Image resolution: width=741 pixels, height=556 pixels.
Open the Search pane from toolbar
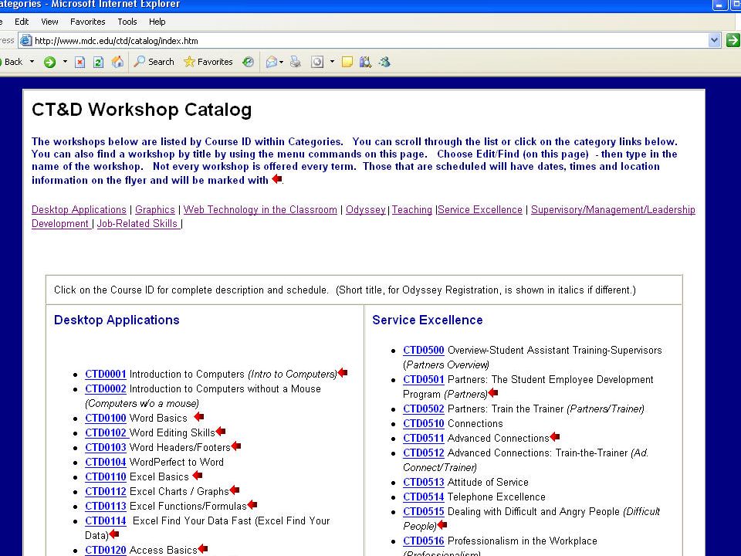(x=154, y=62)
